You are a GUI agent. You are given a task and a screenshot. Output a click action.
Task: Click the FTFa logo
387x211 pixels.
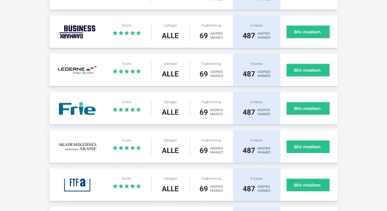point(77,185)
